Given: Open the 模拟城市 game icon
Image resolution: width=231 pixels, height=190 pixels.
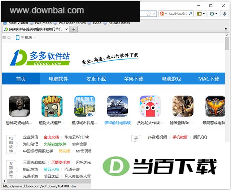Looking at the screenshot, I should (85, 106).
